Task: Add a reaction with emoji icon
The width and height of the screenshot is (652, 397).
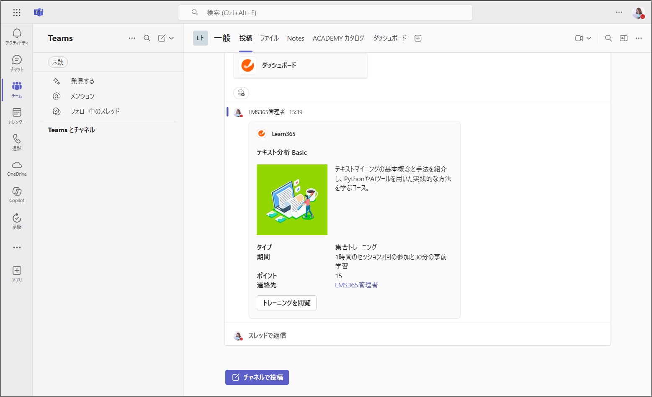Action: [241, 93]
